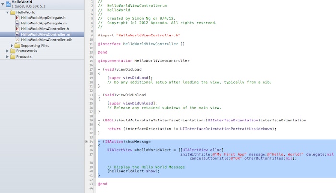
Task: Expand the Supporting Files disclosure triangle
Action: pyautogui.click(x=12, y=46)
